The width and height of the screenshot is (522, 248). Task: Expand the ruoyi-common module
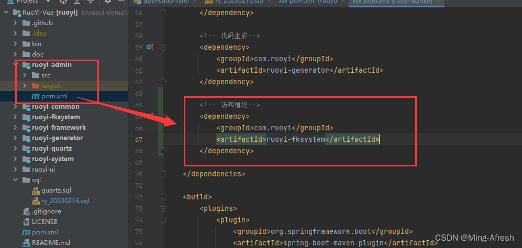pyautogui.click(x=16, y=107)
